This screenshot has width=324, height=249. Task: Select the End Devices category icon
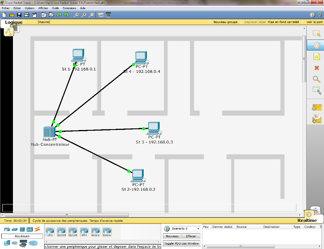pyautogui.click(x=7, y=243)
